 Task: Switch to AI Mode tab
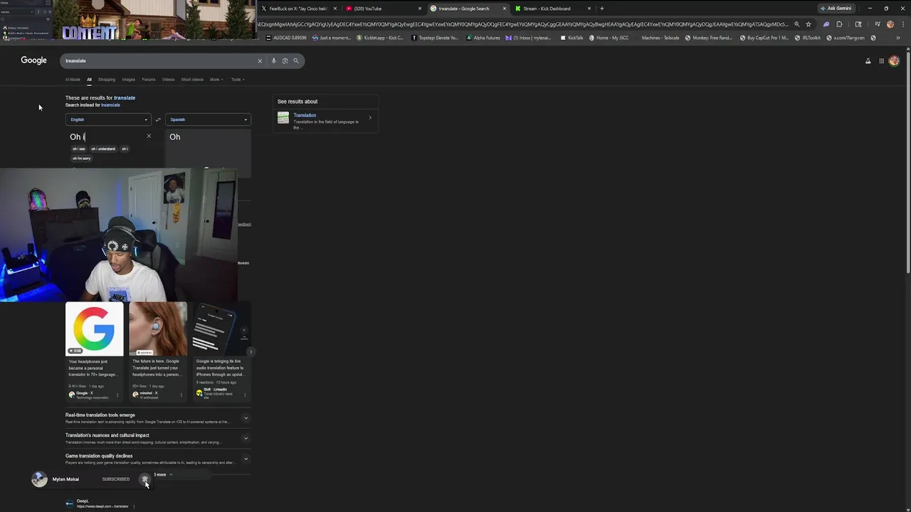pyautogui.click(x=73, y=80)
